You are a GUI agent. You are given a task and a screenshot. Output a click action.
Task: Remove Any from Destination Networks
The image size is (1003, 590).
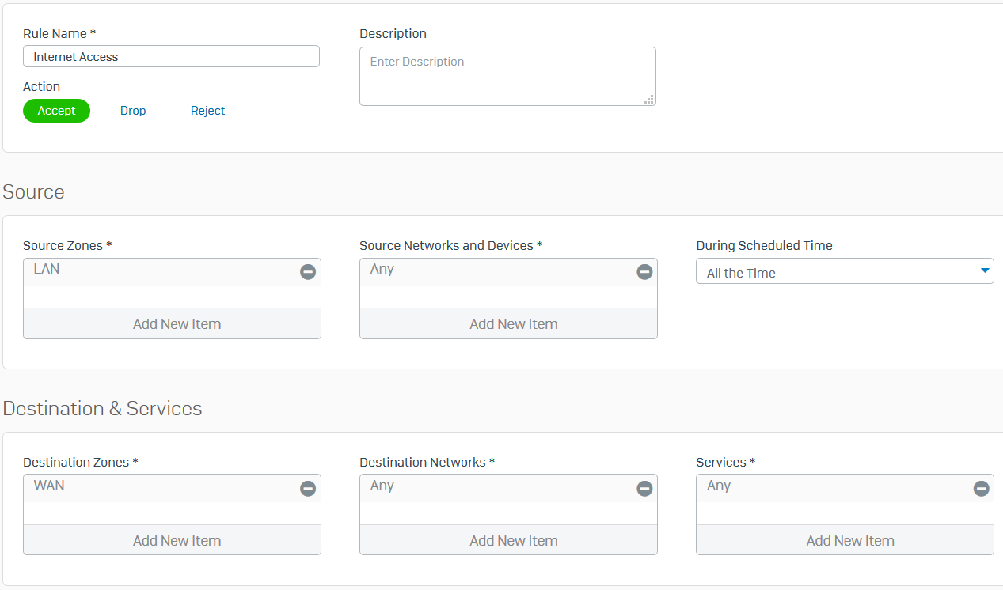644,488
